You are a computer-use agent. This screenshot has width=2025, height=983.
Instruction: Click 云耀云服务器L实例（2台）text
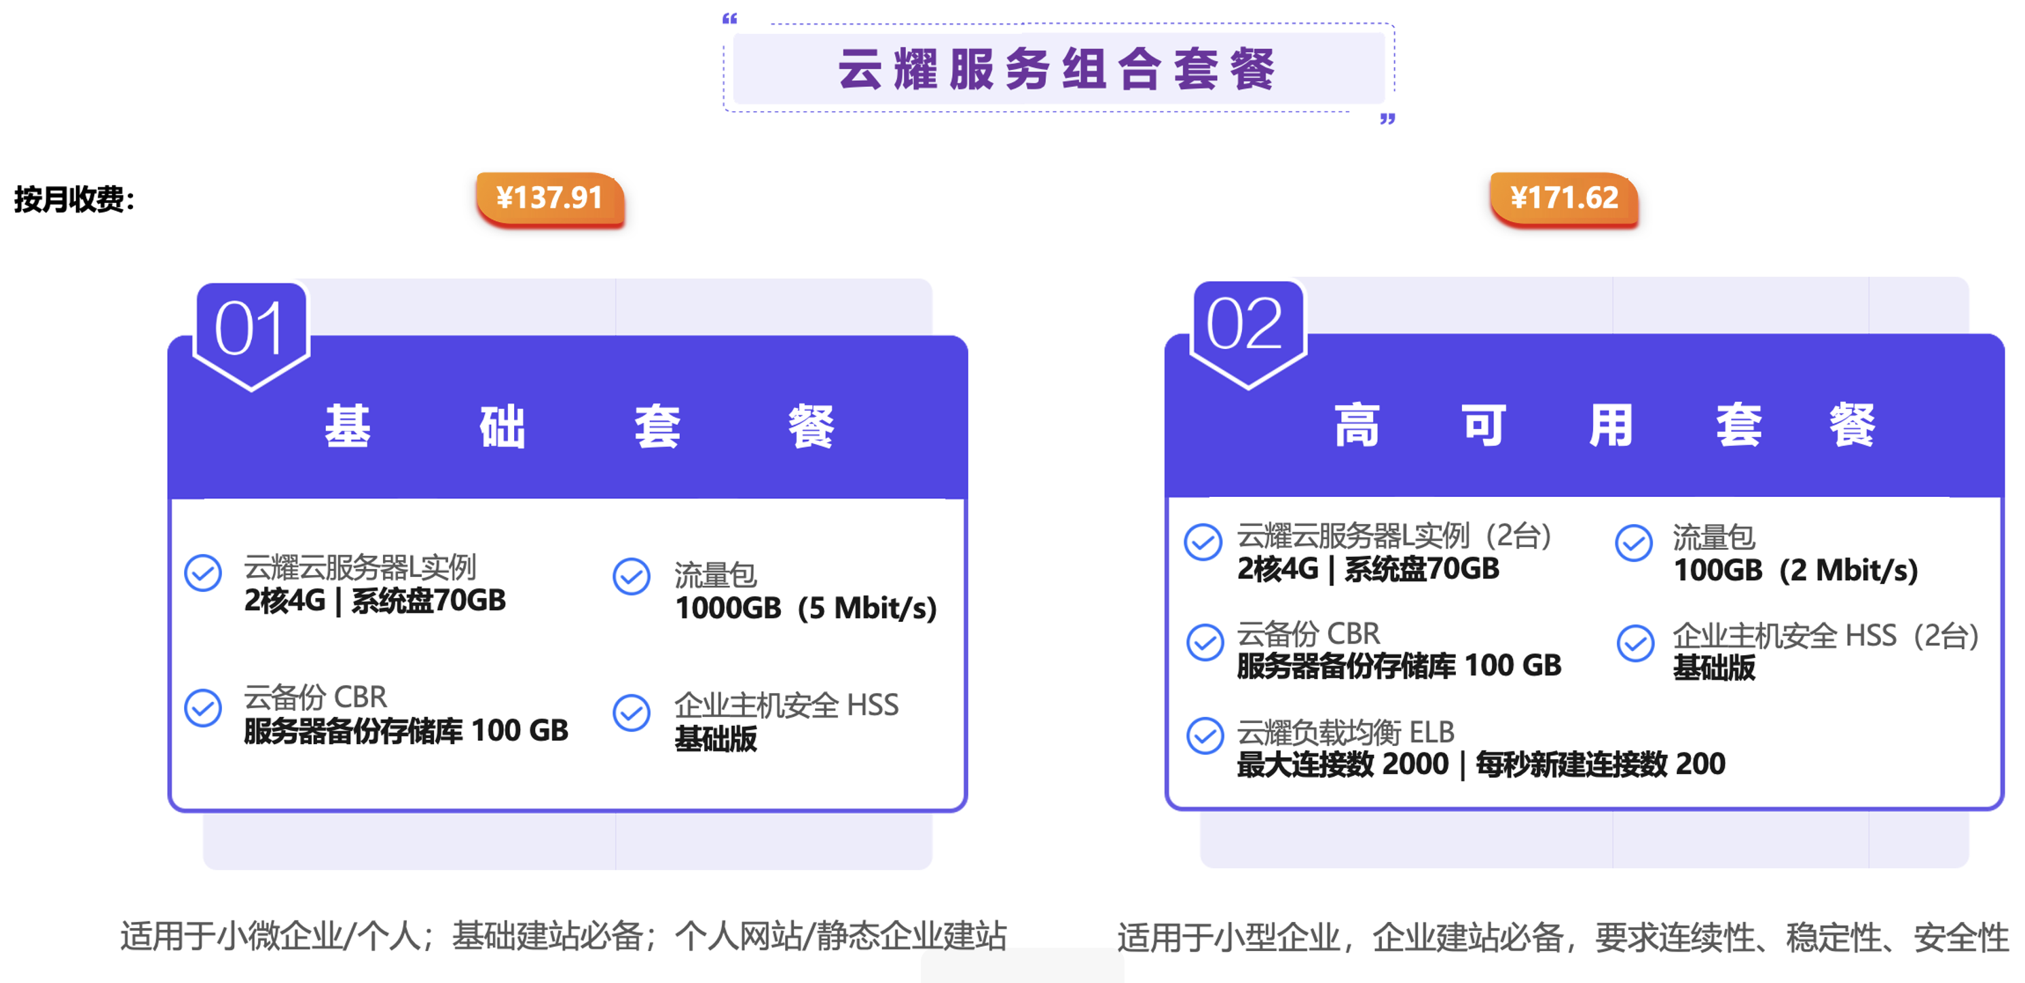pos(1395,536)
